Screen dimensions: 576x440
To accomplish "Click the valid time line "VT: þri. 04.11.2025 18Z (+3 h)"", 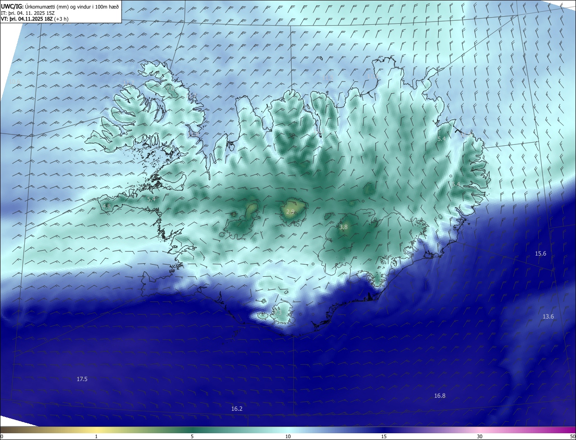I will (35, 19).
